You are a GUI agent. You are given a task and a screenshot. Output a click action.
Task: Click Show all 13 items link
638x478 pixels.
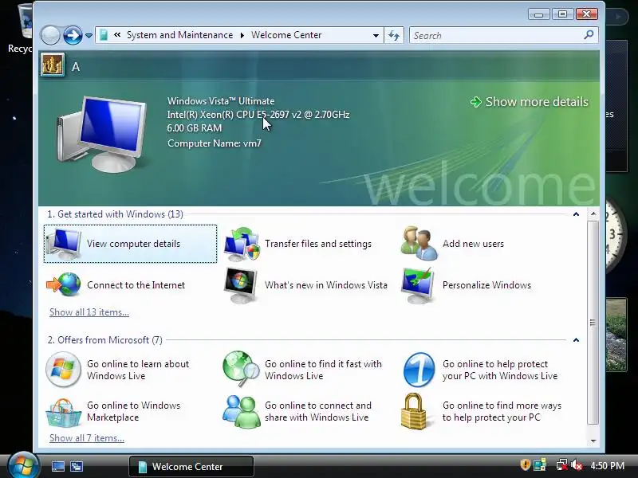point(89,312)
